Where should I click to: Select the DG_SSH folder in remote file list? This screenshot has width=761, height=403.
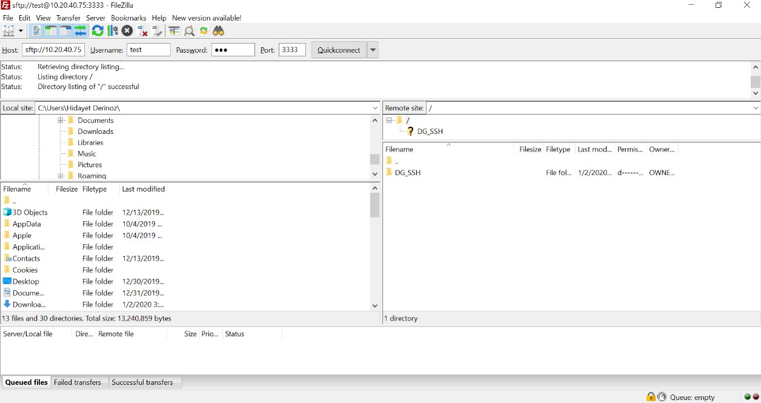pos(407,173)
